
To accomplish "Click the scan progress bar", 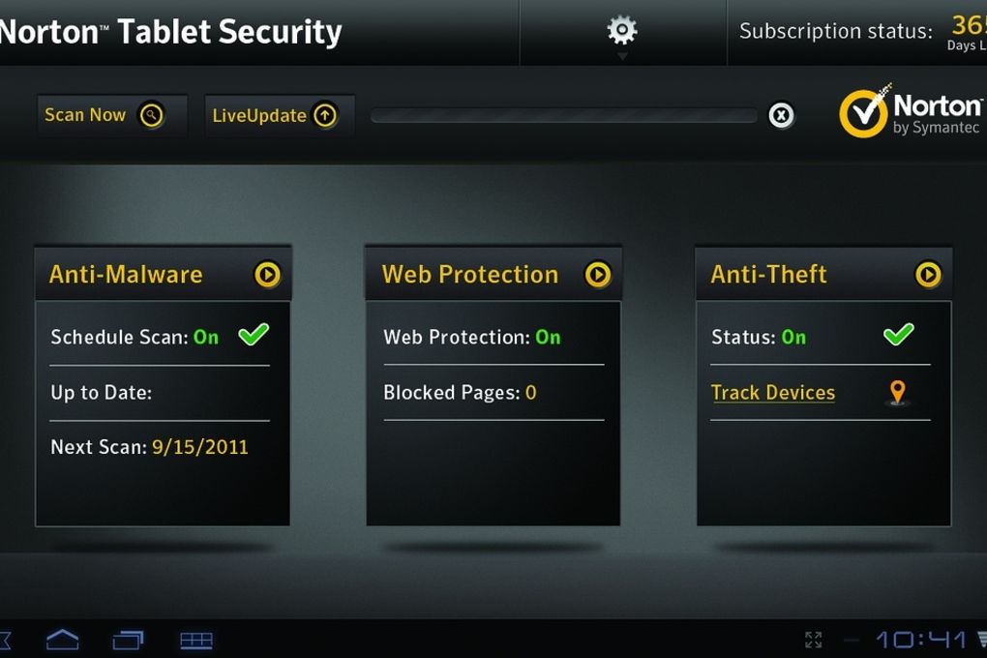I will coord(563,116).
